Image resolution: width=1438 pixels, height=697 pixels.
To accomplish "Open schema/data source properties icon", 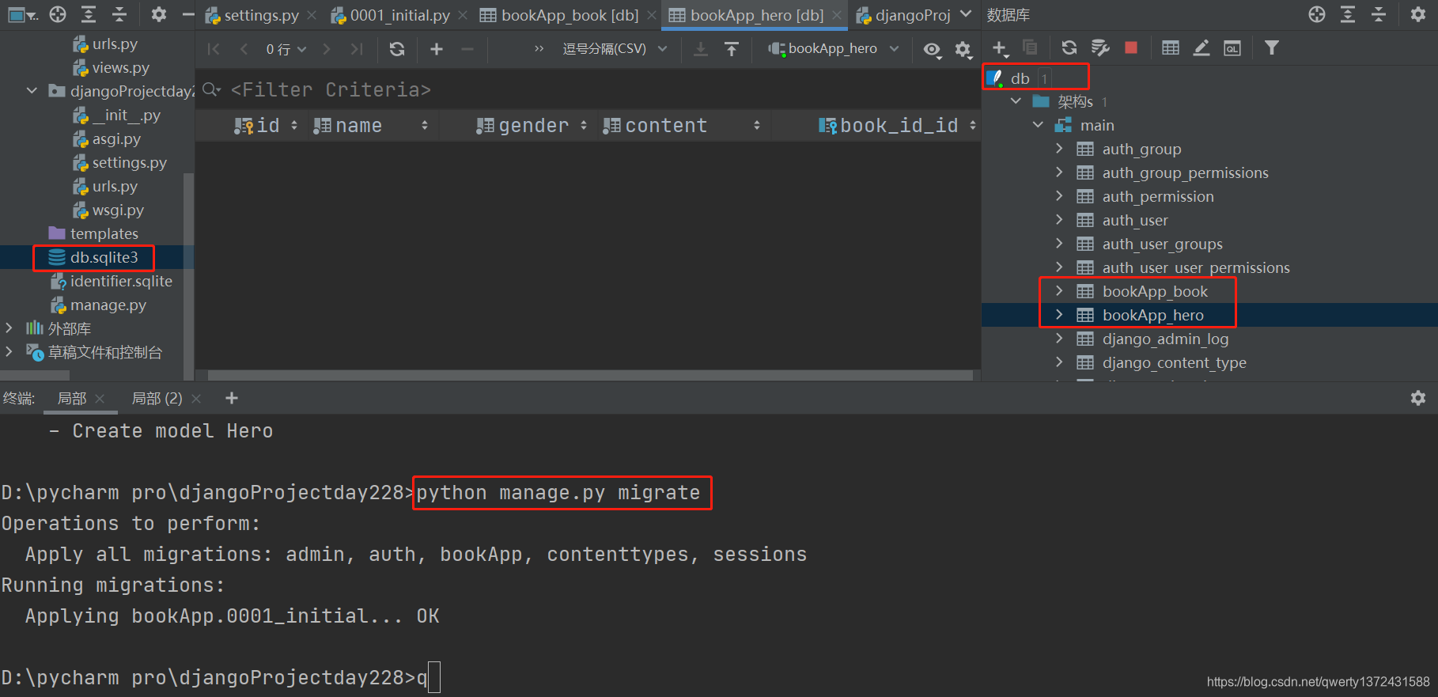I will (x=1100, y=47).
